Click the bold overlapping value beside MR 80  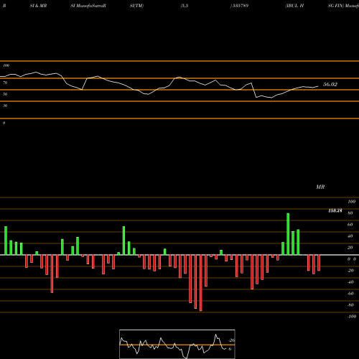335,210
